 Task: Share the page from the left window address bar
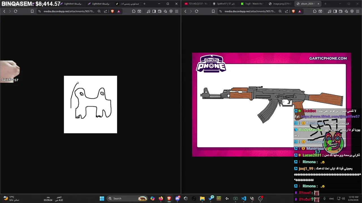click(x=105, y=11)
